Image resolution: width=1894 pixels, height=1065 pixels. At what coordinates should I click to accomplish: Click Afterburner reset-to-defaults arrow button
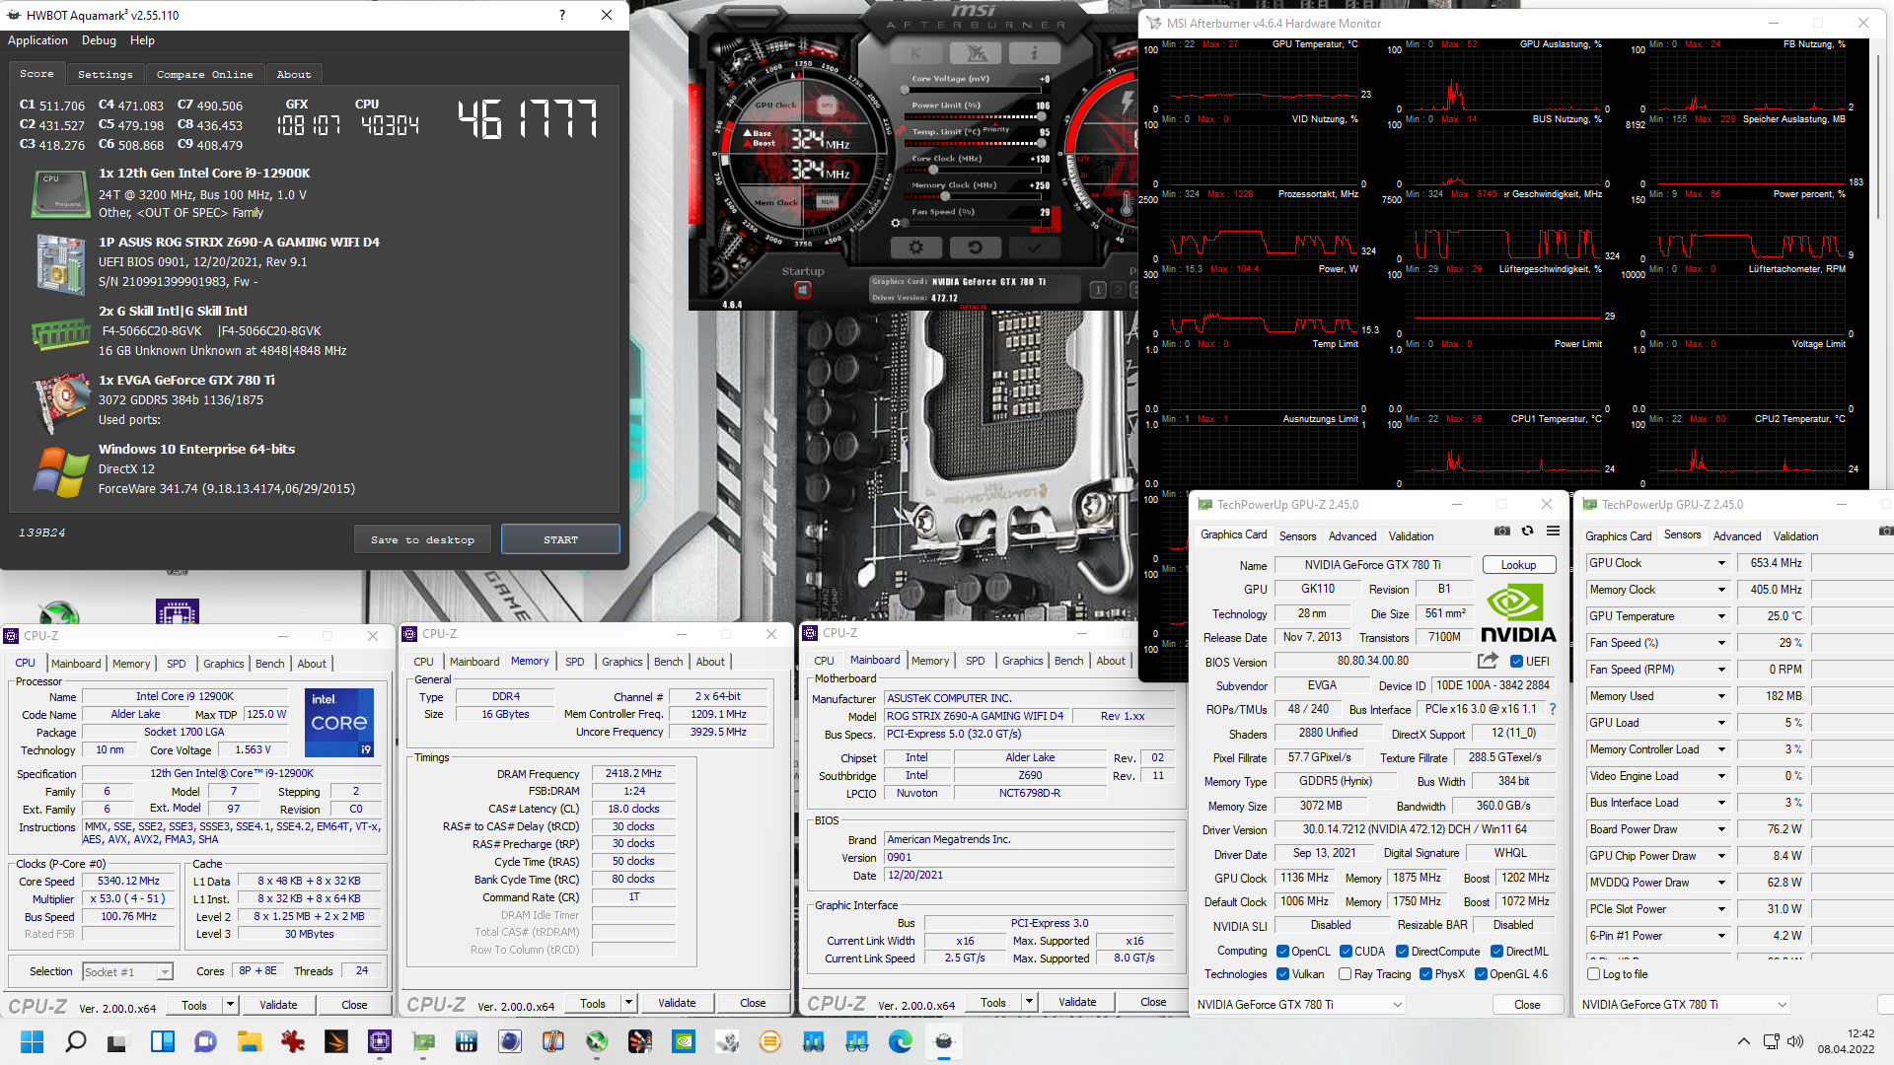pyautogui.click(x=975, y=248)
